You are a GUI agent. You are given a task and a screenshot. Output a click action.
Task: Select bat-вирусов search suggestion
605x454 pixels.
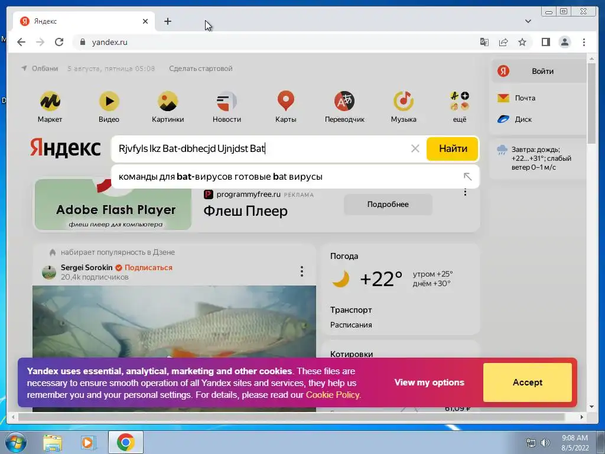[x=295, y=176]
